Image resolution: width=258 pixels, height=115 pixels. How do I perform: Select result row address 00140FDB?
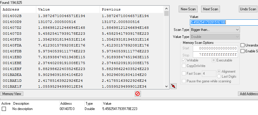(x=12, y=51)
